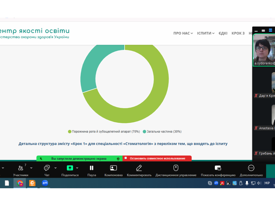The width and height of the screenshot is (275, 206).
Task: Open the ІСПИТИ dropdown menu
Action: (206, 33)
